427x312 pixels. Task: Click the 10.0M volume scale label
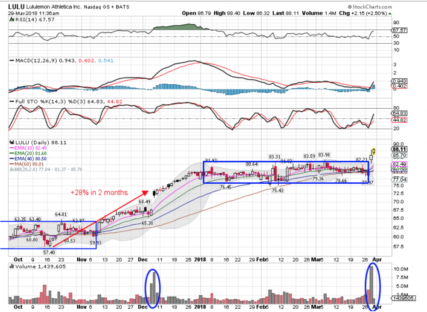(x=401, y=269)
